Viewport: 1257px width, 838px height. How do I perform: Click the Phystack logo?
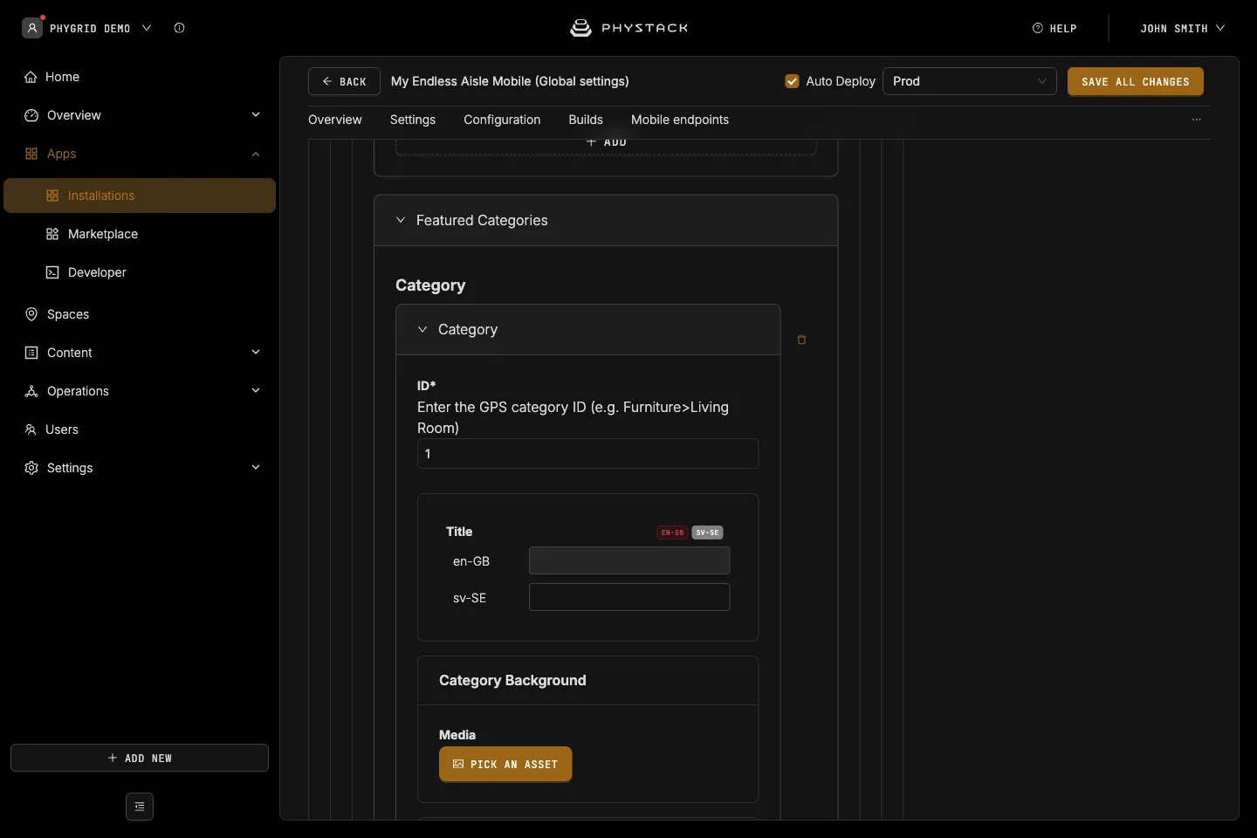(628, 28)
